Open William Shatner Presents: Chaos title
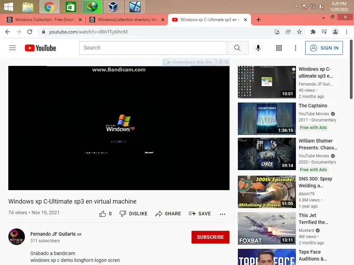 pyautogui.click(x=318, y=144)
